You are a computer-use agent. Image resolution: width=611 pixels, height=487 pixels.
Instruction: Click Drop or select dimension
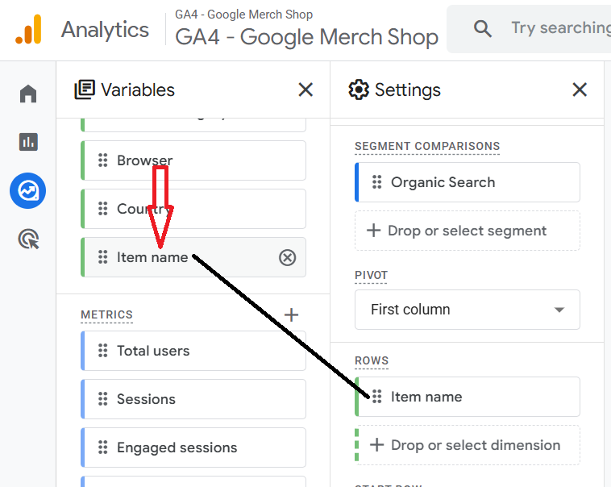[x=468, y=445]
